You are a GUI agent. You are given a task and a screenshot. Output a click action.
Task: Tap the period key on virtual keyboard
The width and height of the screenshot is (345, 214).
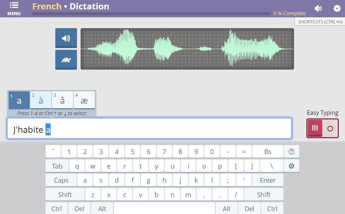220,195
